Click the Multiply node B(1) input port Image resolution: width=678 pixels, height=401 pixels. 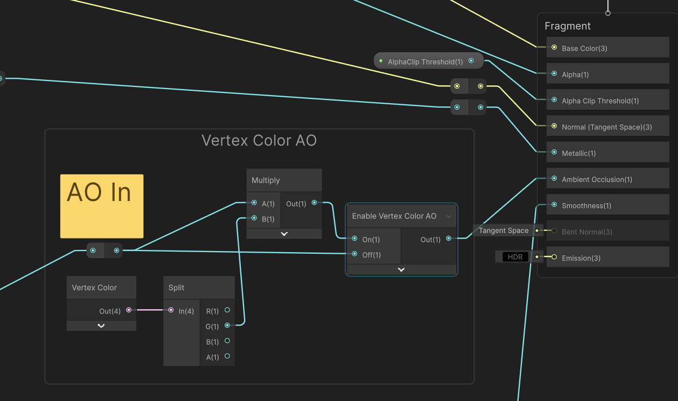click(254, 218)
